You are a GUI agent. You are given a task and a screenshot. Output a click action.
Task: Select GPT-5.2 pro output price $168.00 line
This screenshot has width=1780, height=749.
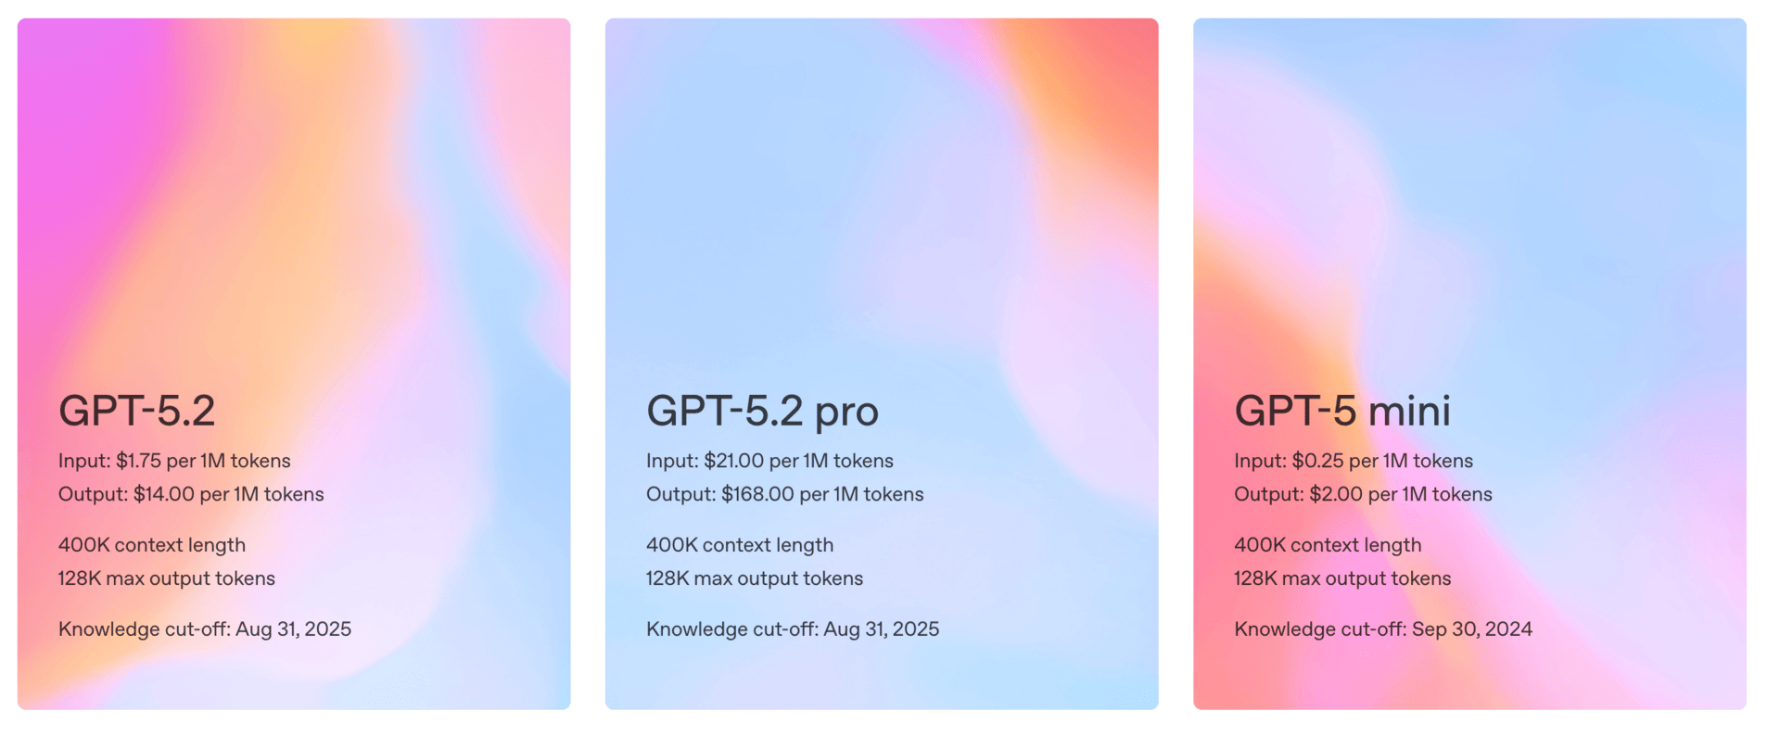pos(784,494)
